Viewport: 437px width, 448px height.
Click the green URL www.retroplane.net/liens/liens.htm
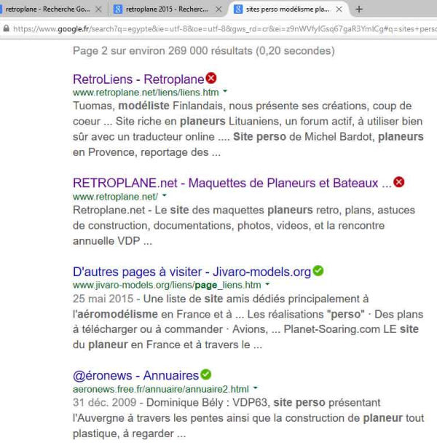[x=146, y=93]
